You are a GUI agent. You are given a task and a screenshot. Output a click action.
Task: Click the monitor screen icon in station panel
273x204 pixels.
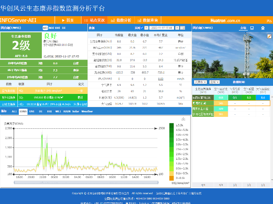(252, 28)
